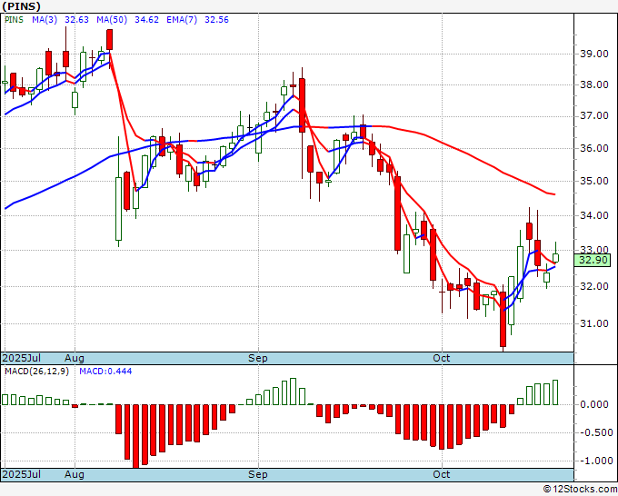
Task: Click the 36.00 price axis label
Action: pyautogui.click(x=594, y=148)
